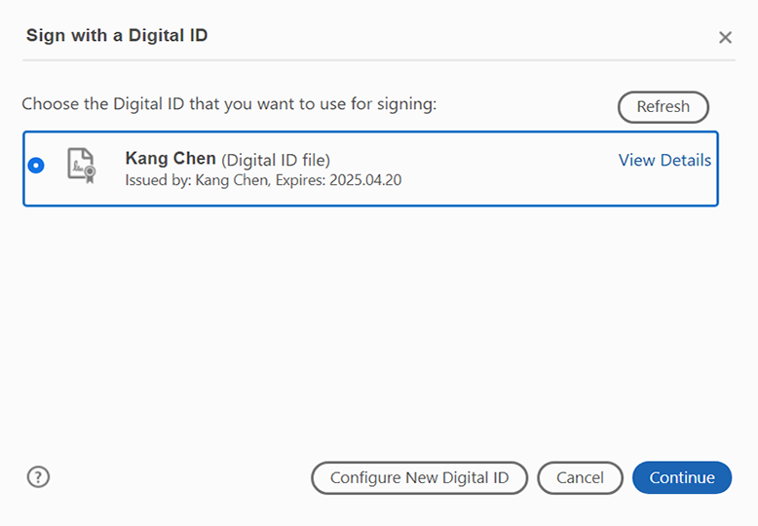Viewport: 758px width, 526px height.
Task: Click the help question mark icon
Action: pos(38,477)
